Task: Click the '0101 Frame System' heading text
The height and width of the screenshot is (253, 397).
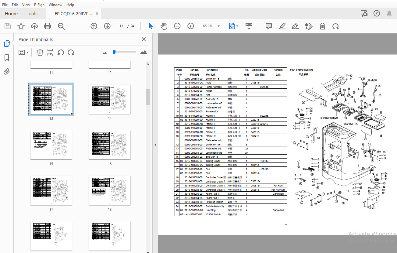Action: 301,70
